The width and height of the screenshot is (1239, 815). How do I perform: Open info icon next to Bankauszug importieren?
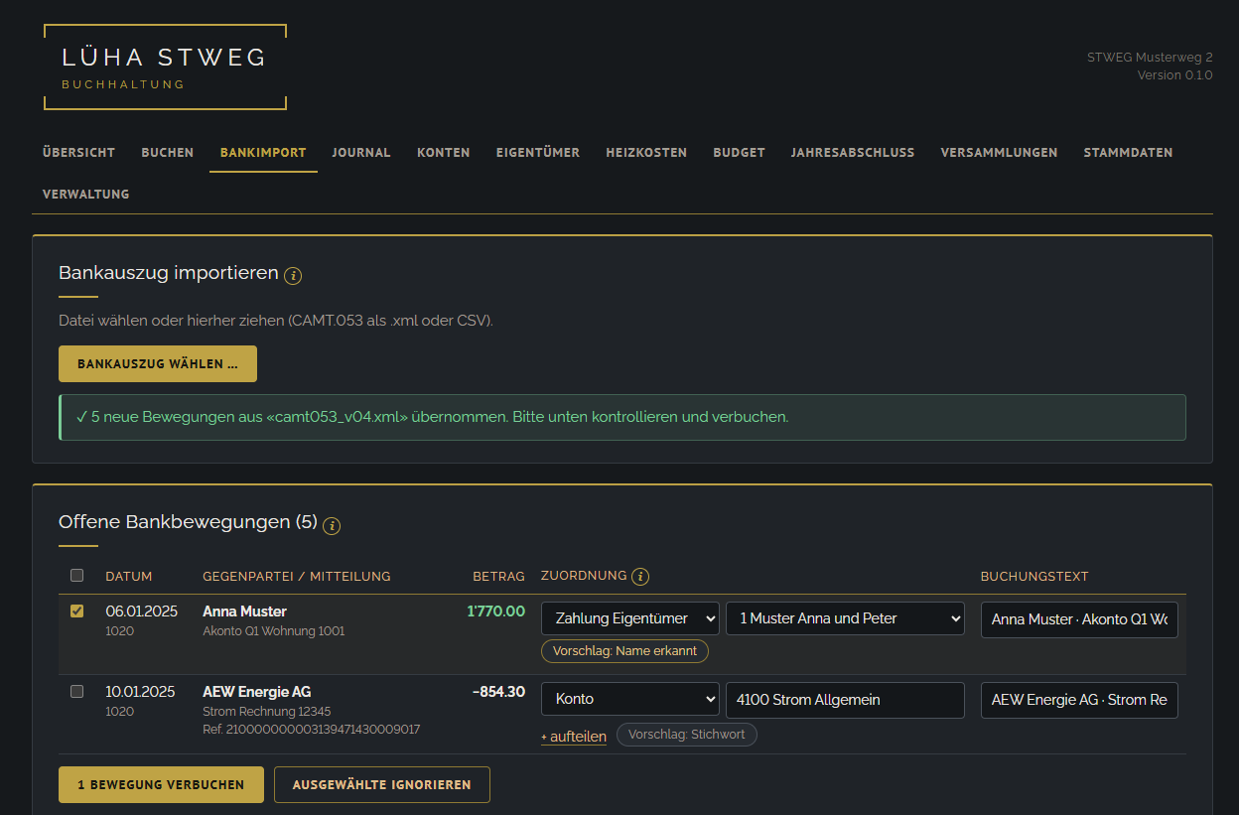(x=293, y=276)
